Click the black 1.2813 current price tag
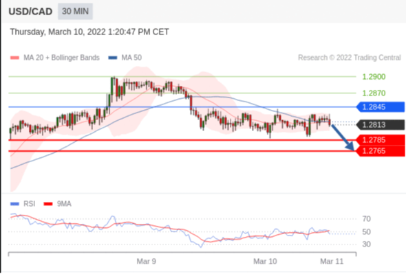Image resolution: width=406 pixels, height=274 pixels. (381, 125)
